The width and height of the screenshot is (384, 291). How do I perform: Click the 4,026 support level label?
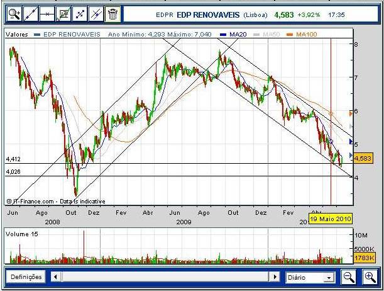(x=13, y=172)
